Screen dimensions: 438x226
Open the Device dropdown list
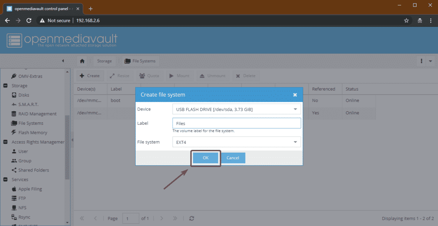point(295,109)
